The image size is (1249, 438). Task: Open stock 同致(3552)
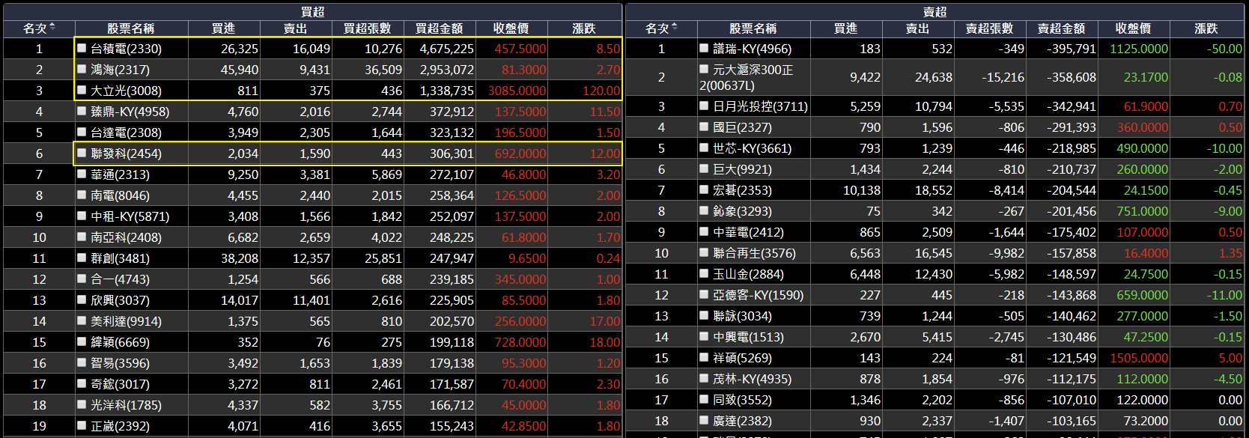[x=742, y=400]
